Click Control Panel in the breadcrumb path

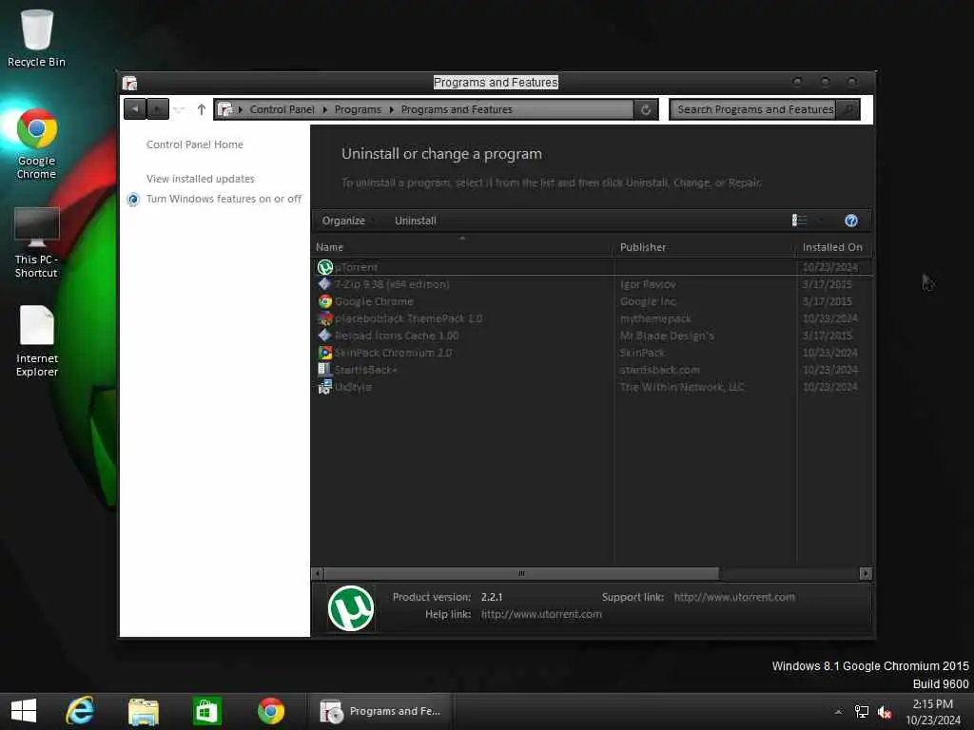[x=282, y=110]
